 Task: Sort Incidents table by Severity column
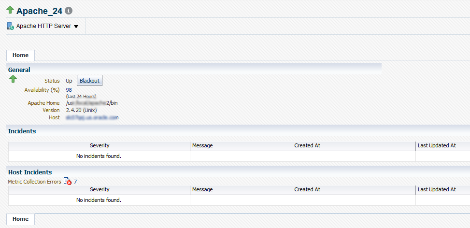tap(99, 145)
